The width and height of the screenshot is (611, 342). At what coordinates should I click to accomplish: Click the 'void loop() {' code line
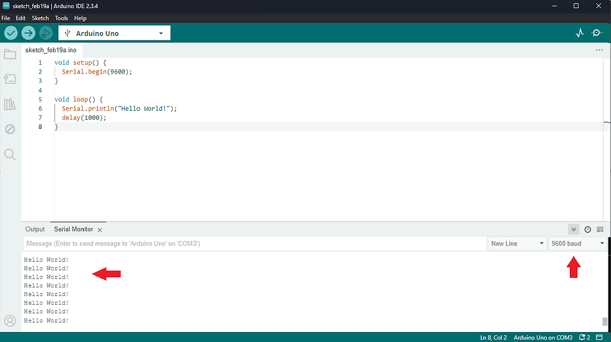79,99
